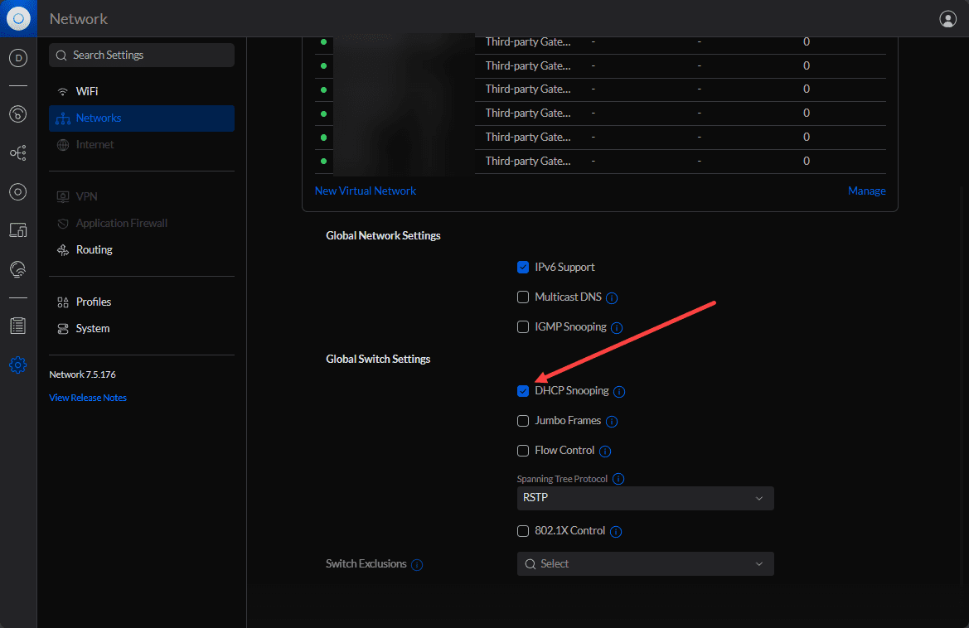Click the UniFi logo icon at top-left

pos(18,18)
